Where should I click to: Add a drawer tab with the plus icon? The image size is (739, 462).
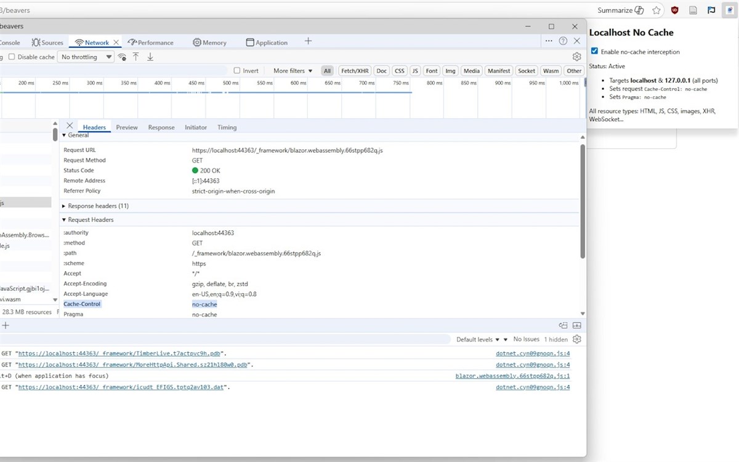[6, 325]
